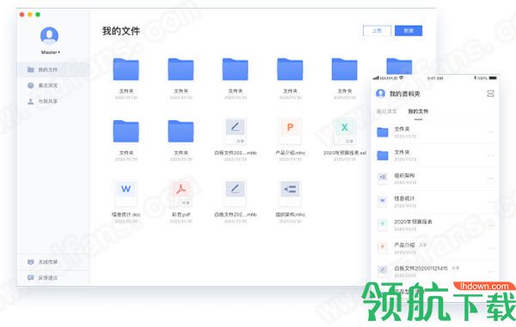Image resolution: width=516 pixels, height=327 pixels.
Task: Select the 我的文件 tab in mobile panel
Action: pyautogui.click(x=418, y=112)
